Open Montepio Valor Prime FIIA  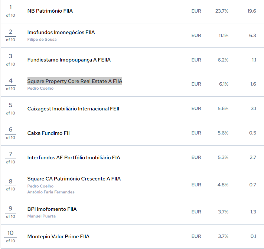tap(58, 237)
